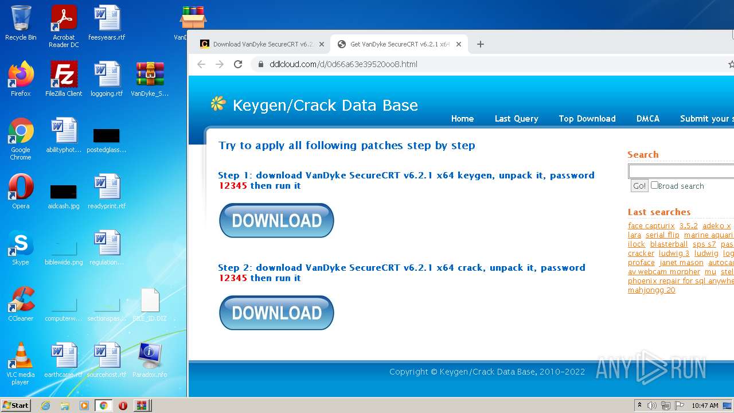
Task: Open the Windows Start menu
Action: (x=16, y=406)
